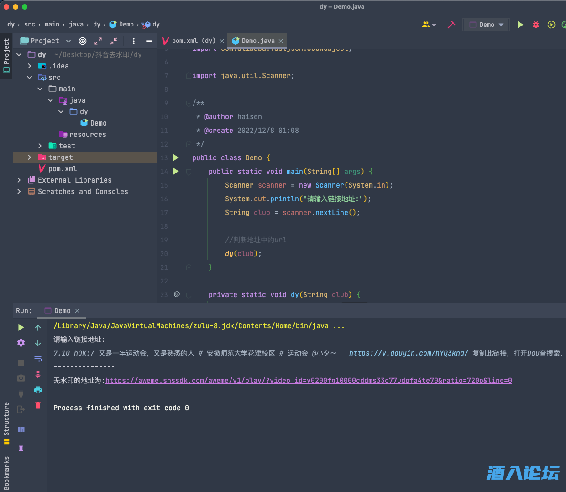
Task: Toggle soft-wrap in the Run console
Action: coord(38,359)
